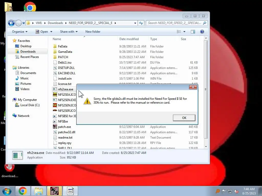The height and width of the screenshot is (196, 262).
Task: Select the NFS2SEN.ICO icon file
Action: [55, 105]
